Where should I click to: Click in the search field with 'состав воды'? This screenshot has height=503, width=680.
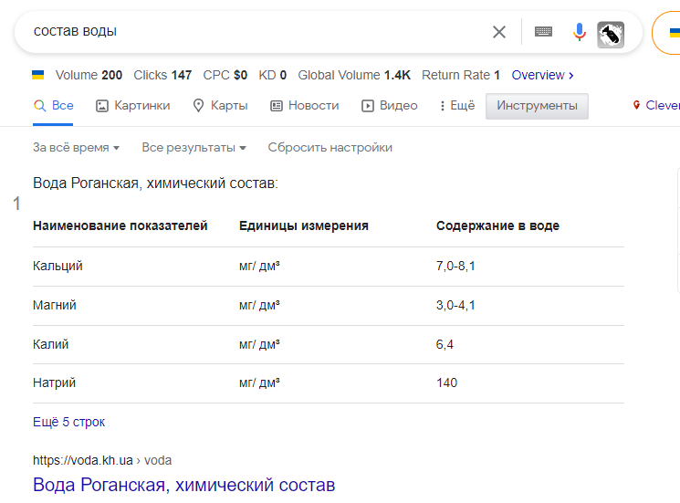pos(256,32)
